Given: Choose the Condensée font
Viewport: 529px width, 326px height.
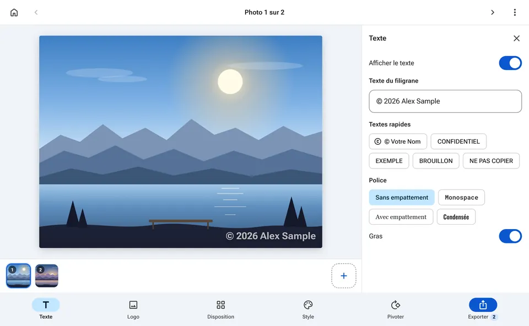Looking at the screenshot, I should point(456,217).
